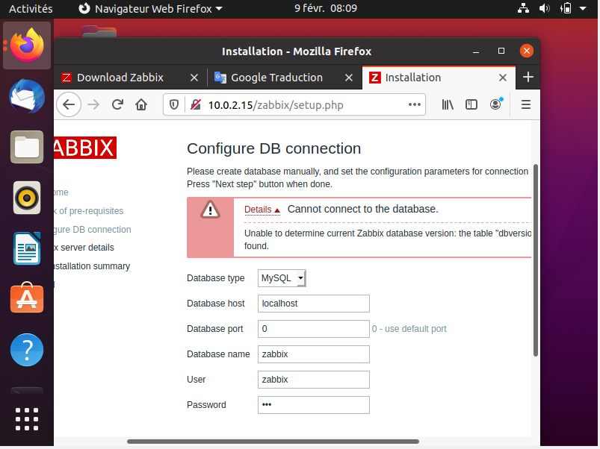Close the Download Zabbix tab
The image size is (600, 449).
[x=194, y=78]
